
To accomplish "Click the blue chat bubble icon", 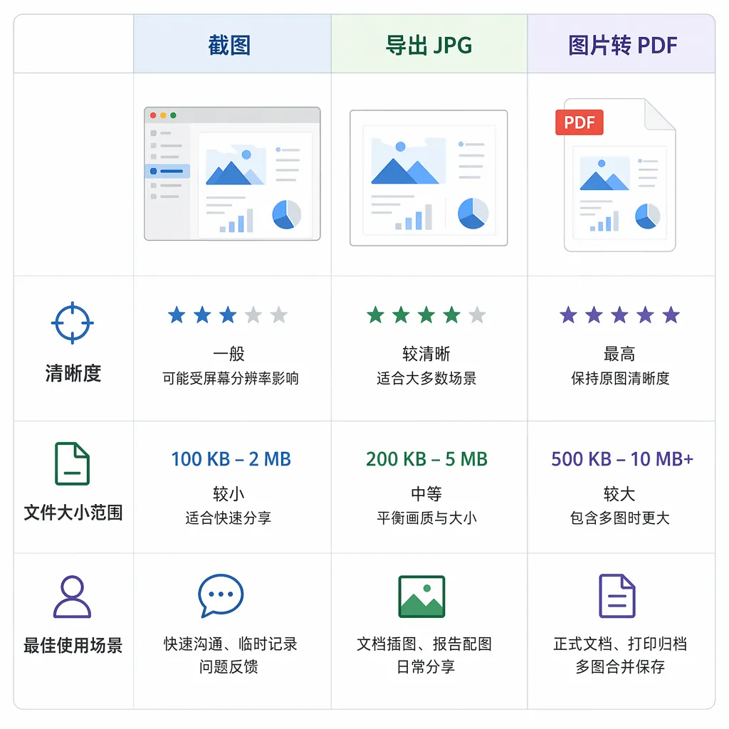I will 221,596.
